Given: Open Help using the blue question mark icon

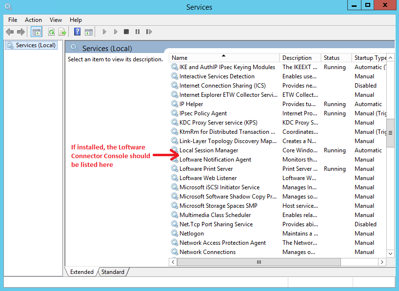Looking at the screenshot, I should click(77, 32).
